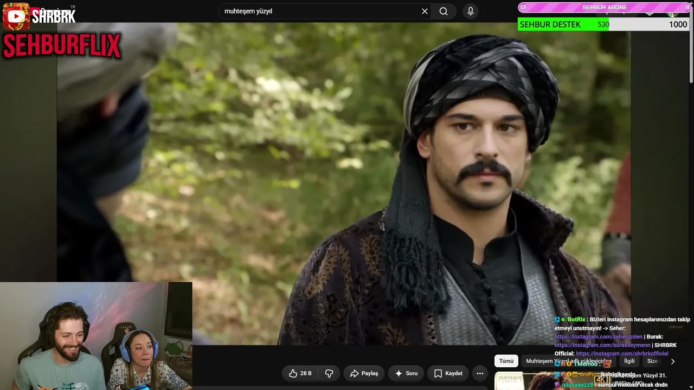
Task: Save the video with Kaydet
Action: click(448, 373)
